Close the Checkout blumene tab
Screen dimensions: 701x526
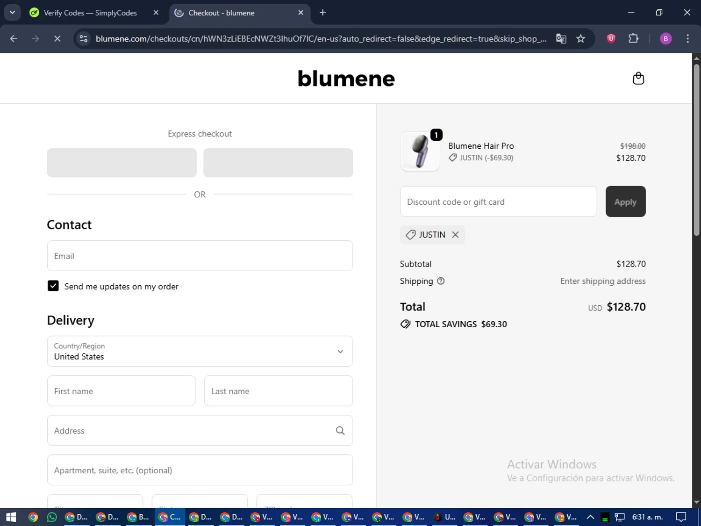coord(301,13)
